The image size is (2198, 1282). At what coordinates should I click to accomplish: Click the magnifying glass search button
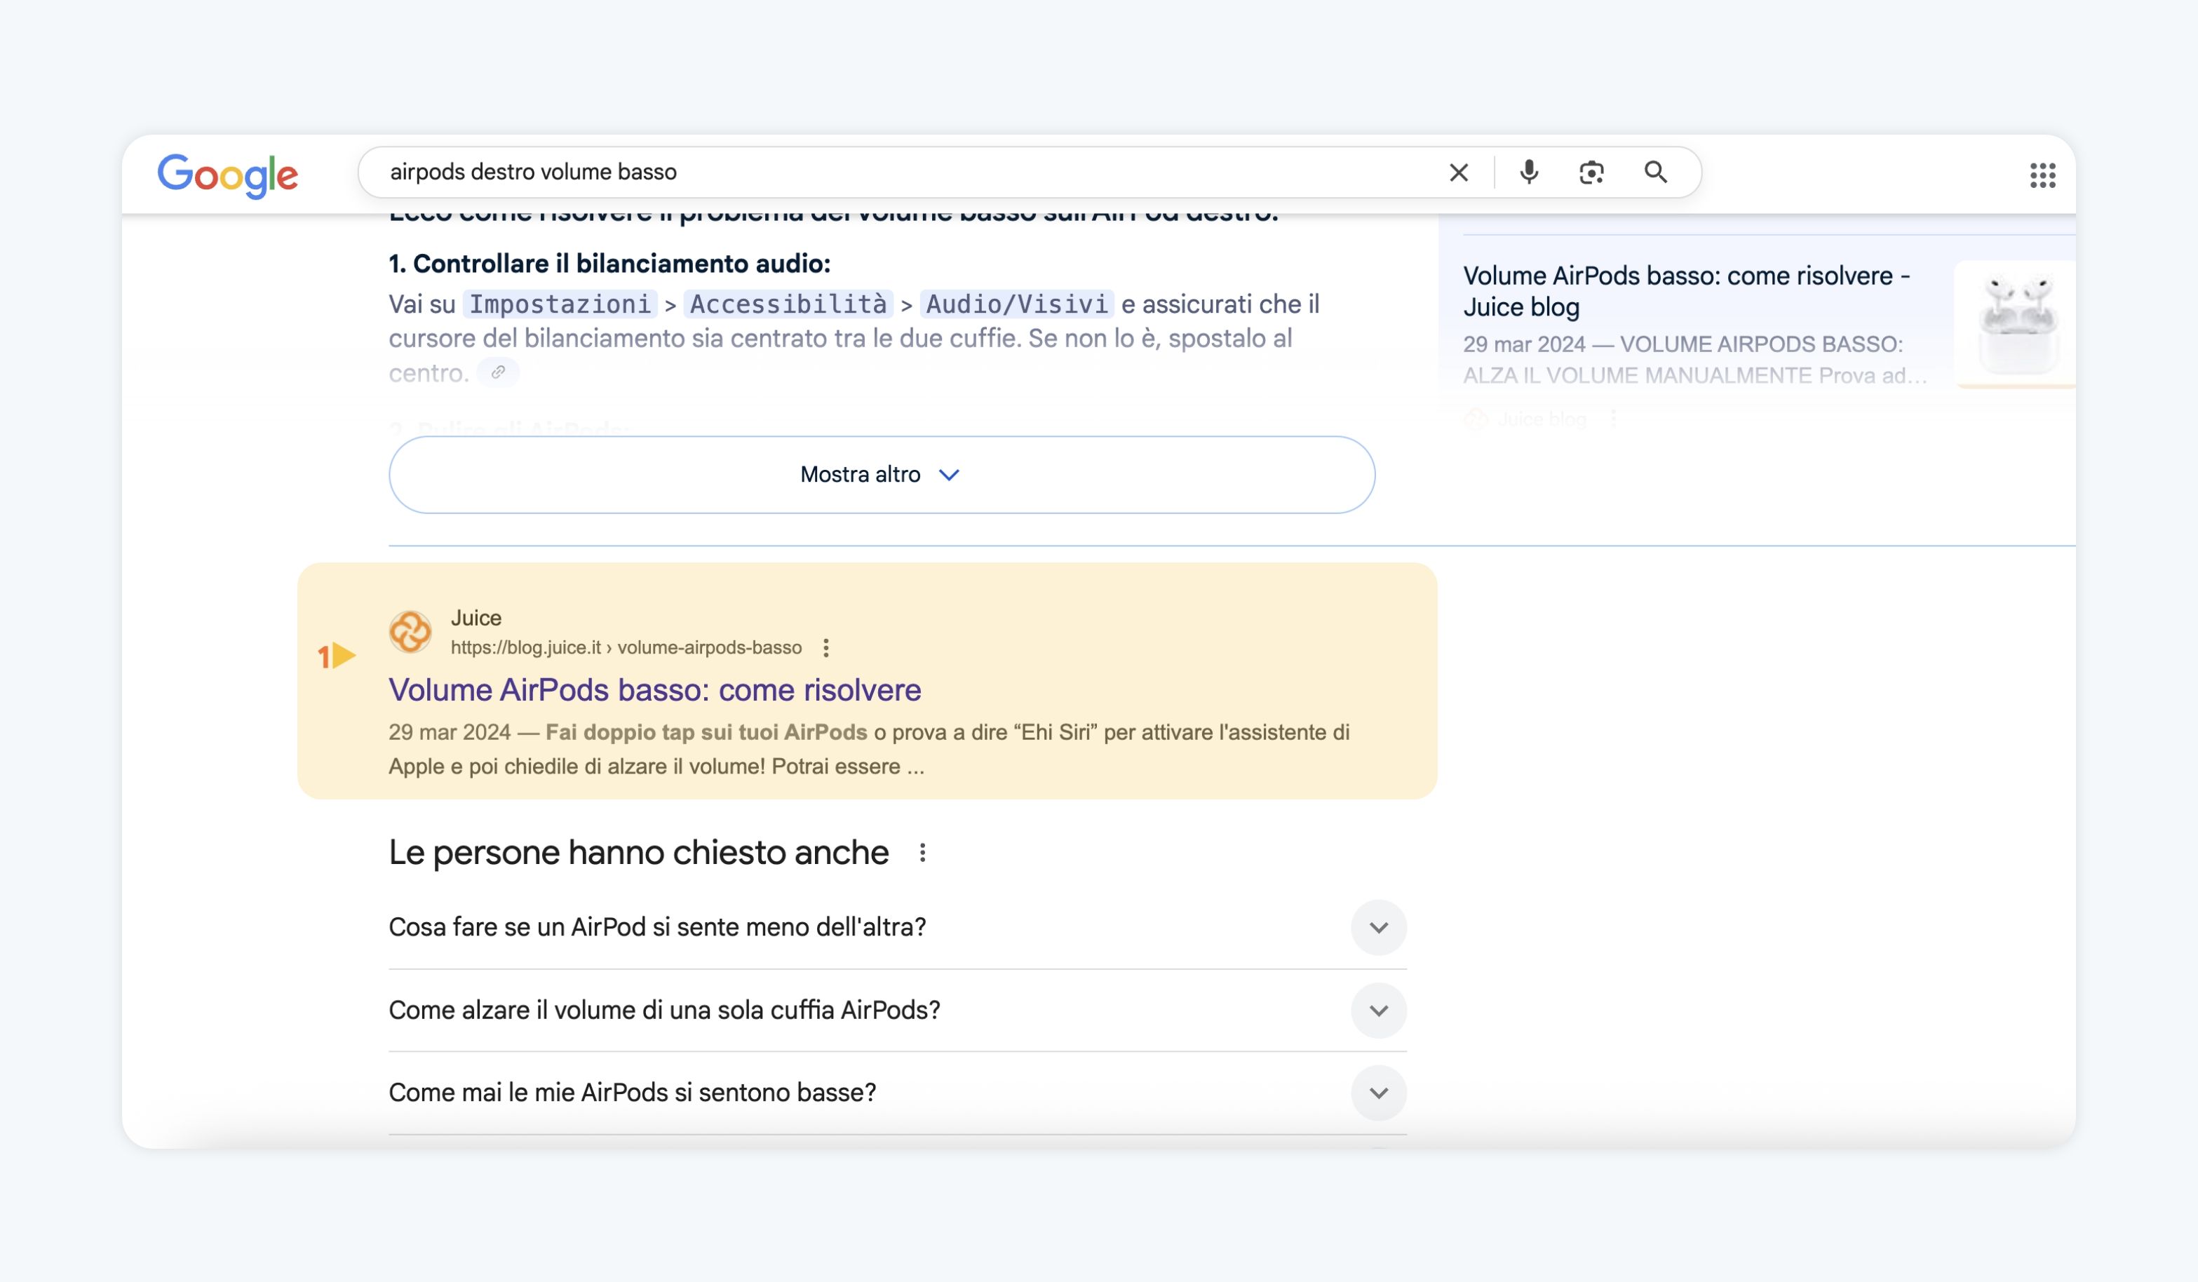coord(1655,173)
